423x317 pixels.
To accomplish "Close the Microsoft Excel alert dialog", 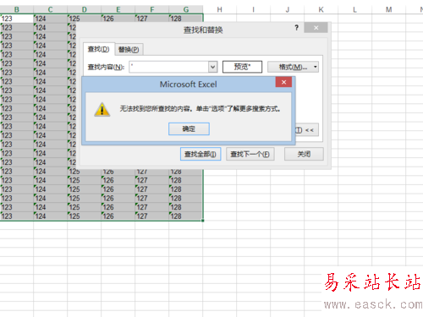I will coord(283,82).
